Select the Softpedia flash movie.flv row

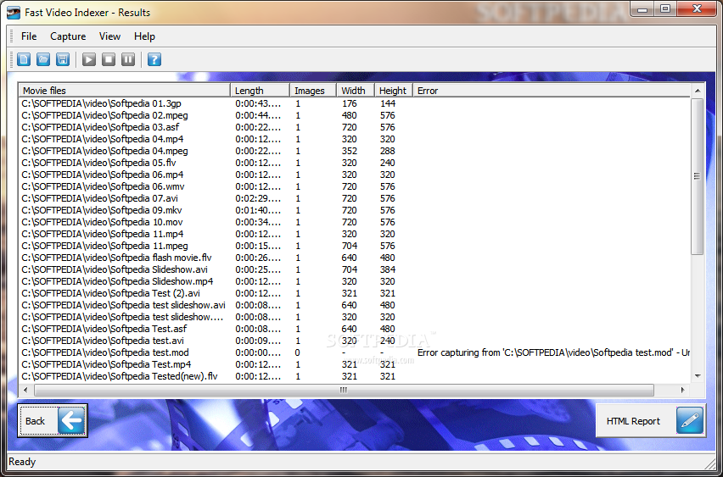coord(355,258)
